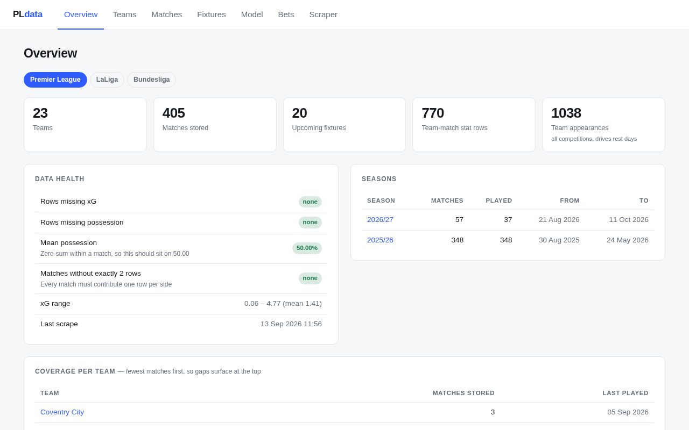This screenshot has height=430, width=689.
Task: Click the Last scrape timestamp 13 Sep 2026 11:56
Action: coord(291,324)
